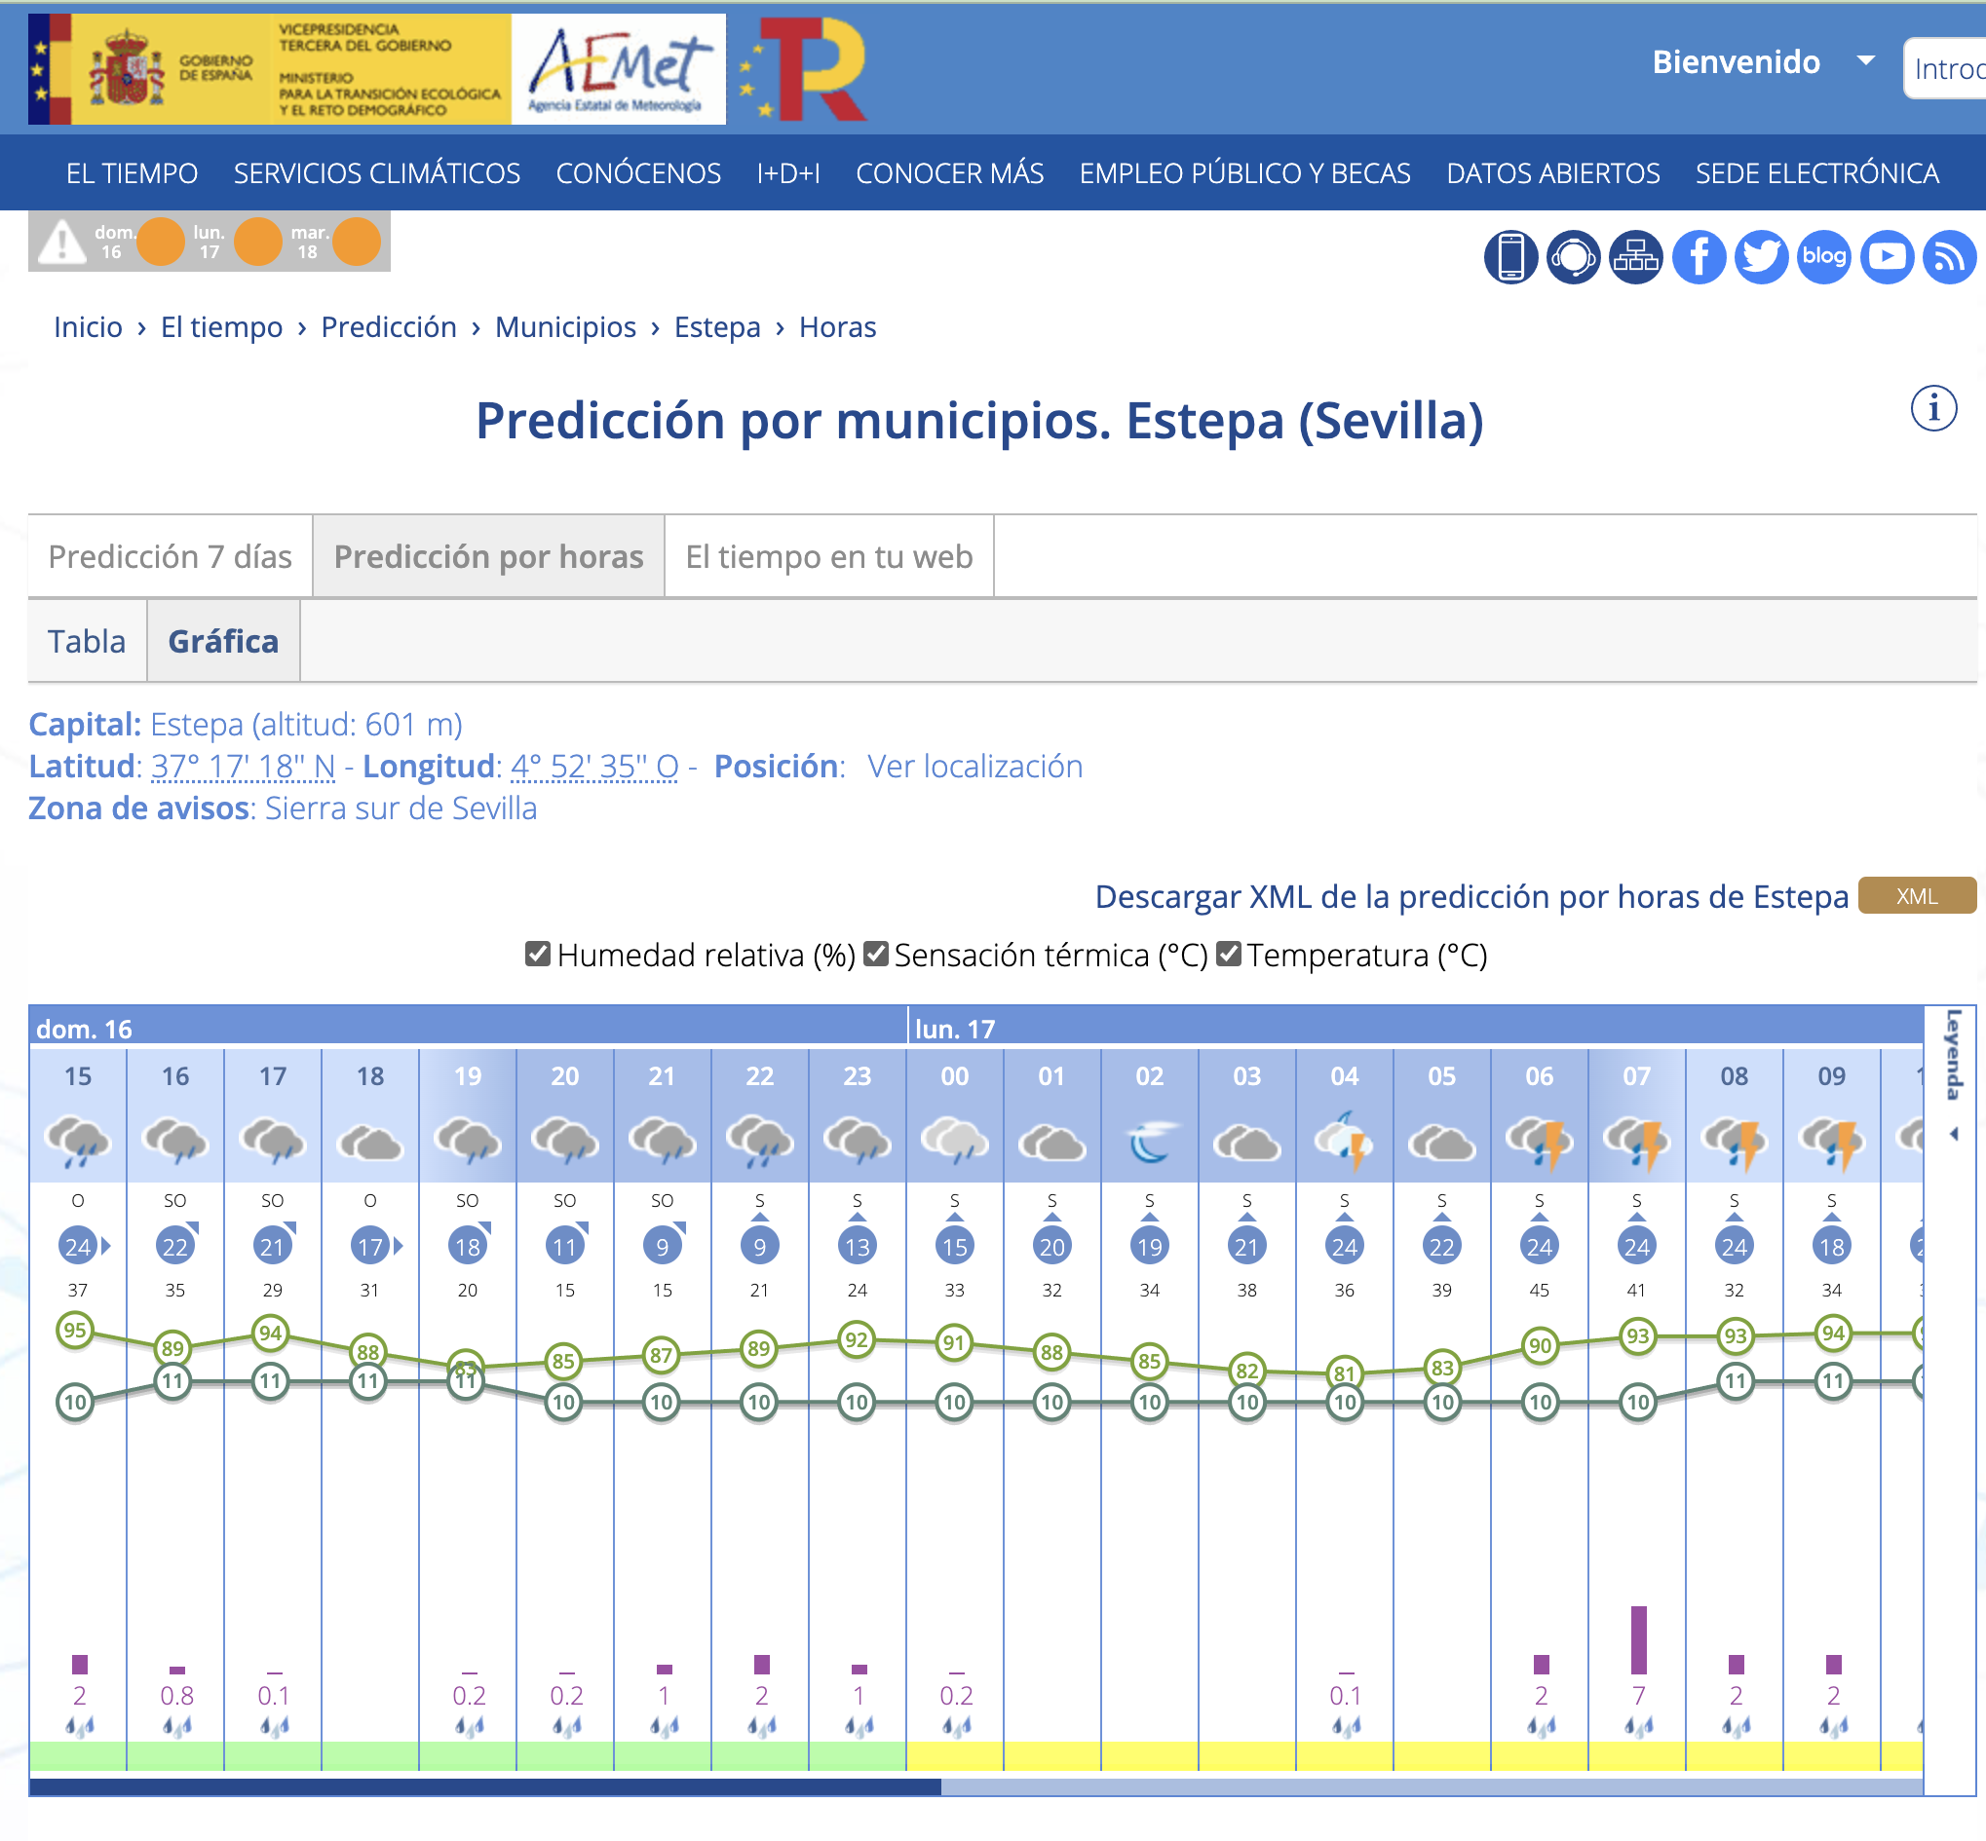Click the Facebook social icon
1986x1841 pixels.
click(1698, 257)
